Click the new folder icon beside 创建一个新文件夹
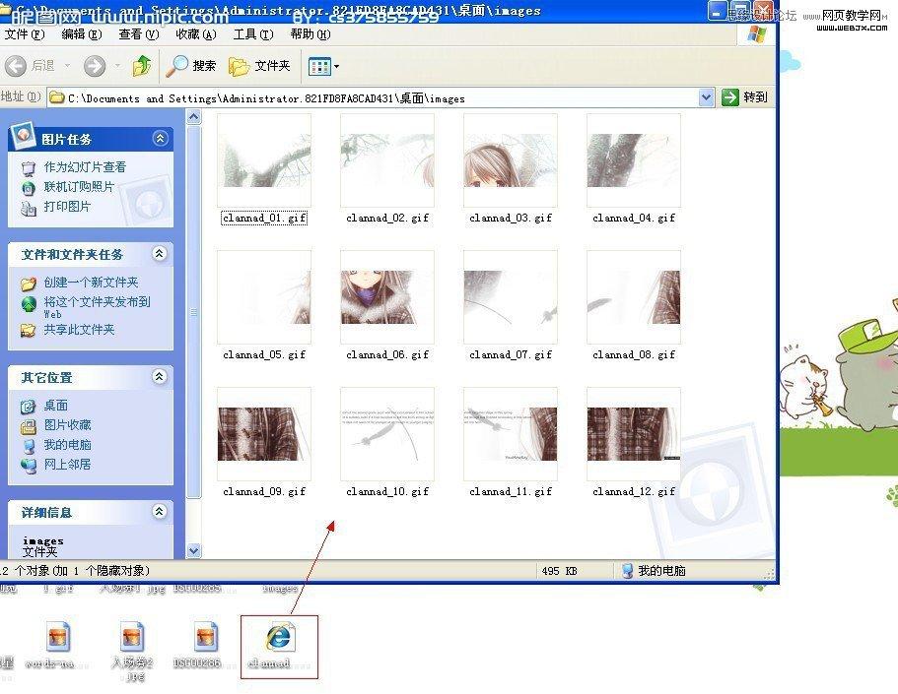Viewport: 898px width, 694px height. [28, 284]
